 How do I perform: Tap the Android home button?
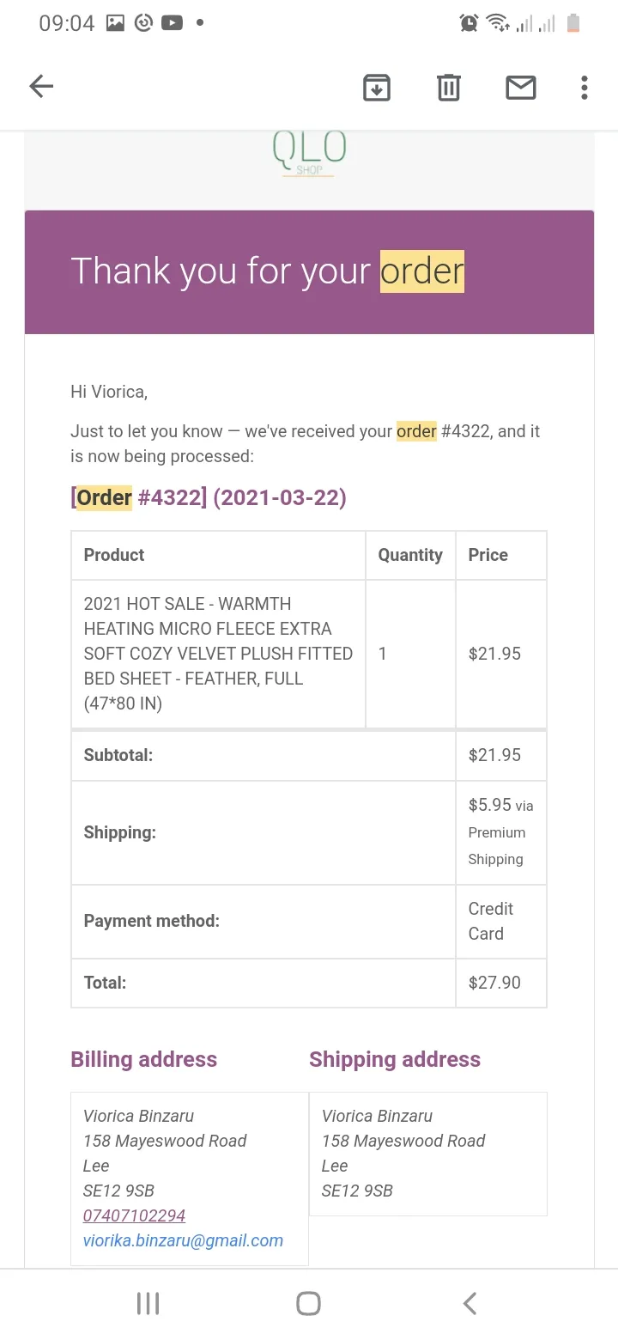[309, 1304]
